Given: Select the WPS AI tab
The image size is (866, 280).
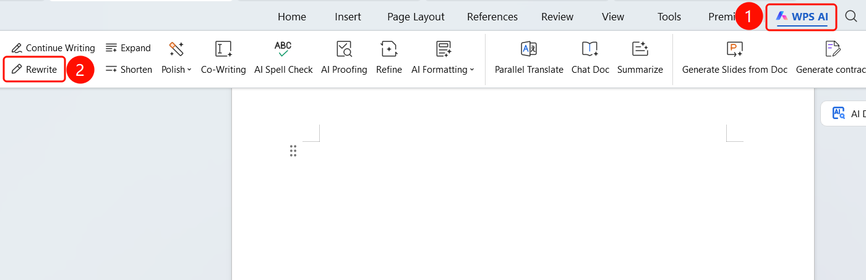Looking at the screenshot, I should pos(802,17).
